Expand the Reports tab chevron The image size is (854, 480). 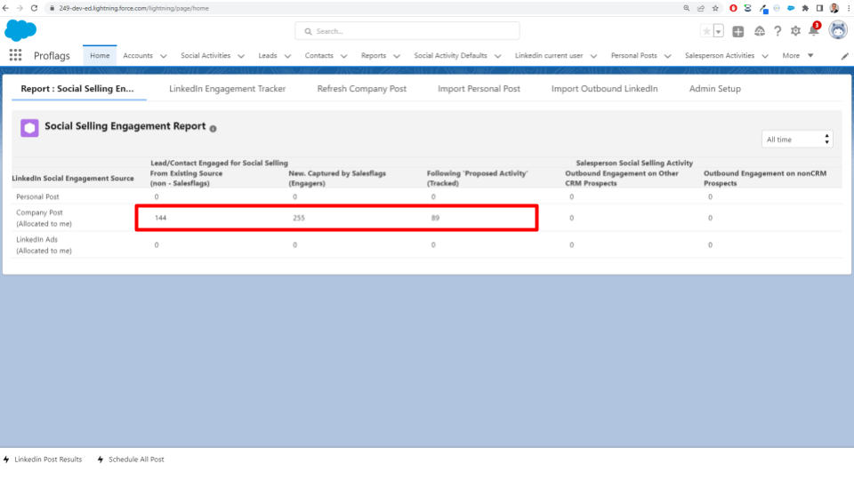(x=397, y=56)
